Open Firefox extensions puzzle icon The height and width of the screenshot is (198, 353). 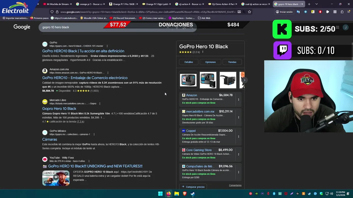pyautogui.click(x=342, y=12)
